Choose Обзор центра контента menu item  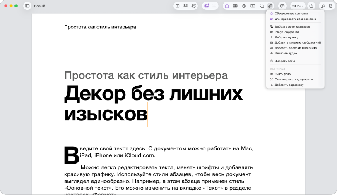295,14
